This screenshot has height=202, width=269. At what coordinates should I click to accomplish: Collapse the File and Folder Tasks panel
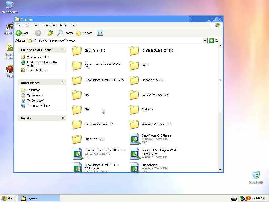pos(63,50)
